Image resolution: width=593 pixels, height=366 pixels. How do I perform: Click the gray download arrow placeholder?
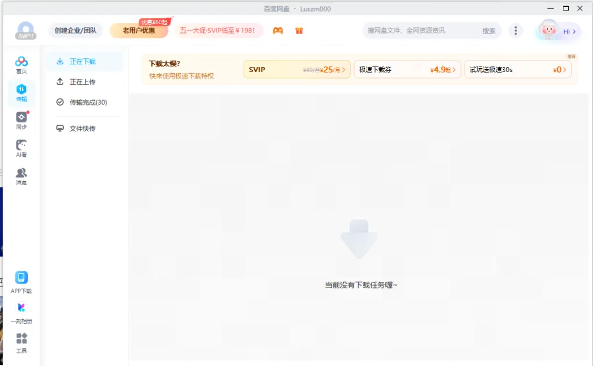tap(359, 239)
